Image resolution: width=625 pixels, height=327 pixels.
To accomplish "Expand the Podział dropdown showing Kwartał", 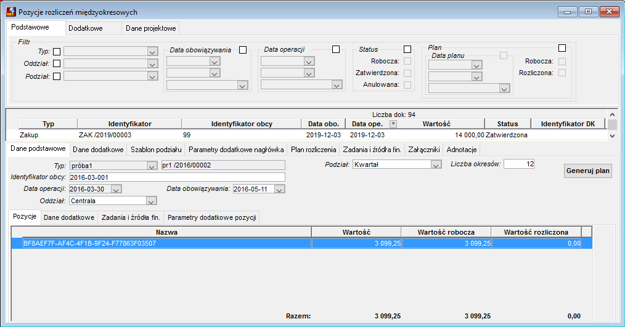I will pos(436,164).
